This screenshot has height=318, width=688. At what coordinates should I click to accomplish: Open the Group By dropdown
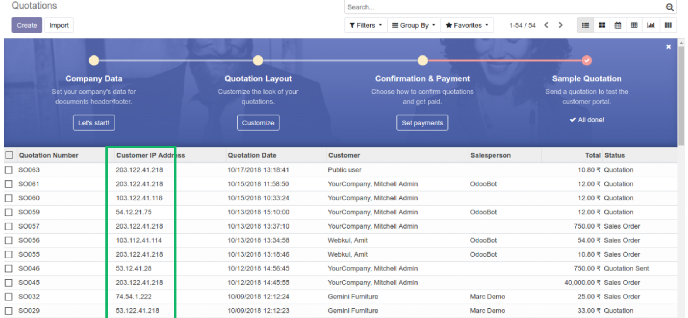[x=413, y=25]
